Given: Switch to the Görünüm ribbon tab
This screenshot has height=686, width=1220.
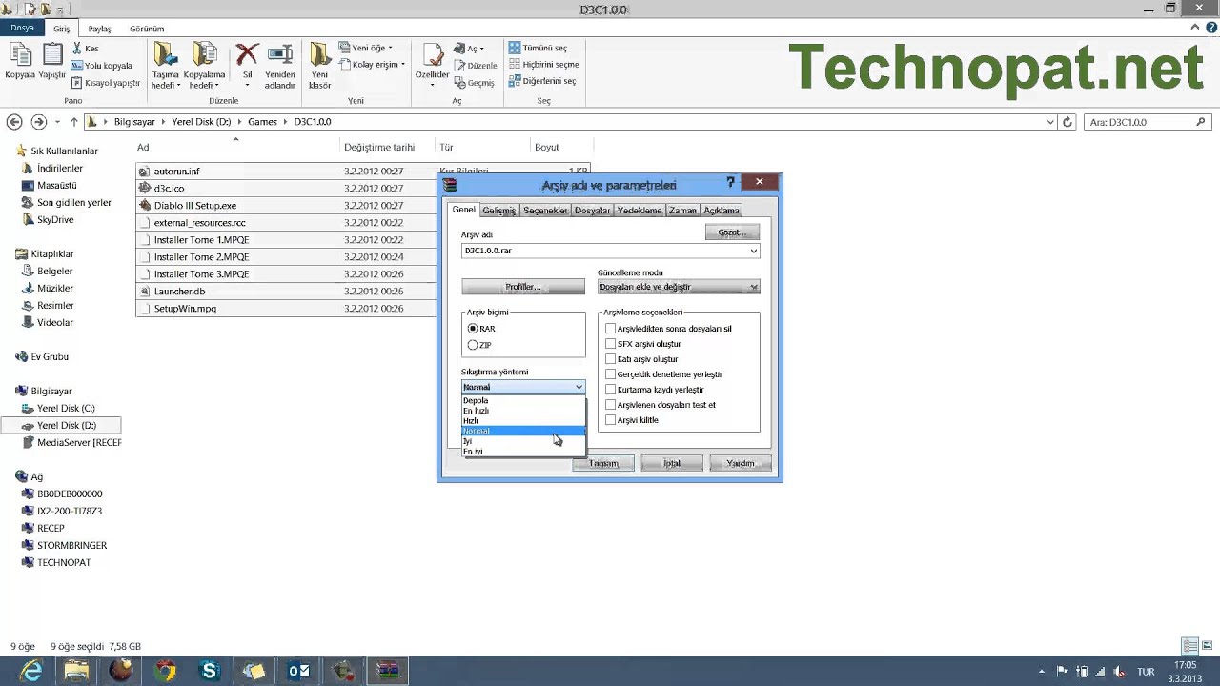Looking at the screenshot, I should point(147,29).
